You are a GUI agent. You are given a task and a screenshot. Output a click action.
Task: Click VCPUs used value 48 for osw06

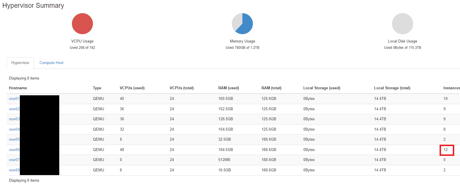(x=122, y=150)
